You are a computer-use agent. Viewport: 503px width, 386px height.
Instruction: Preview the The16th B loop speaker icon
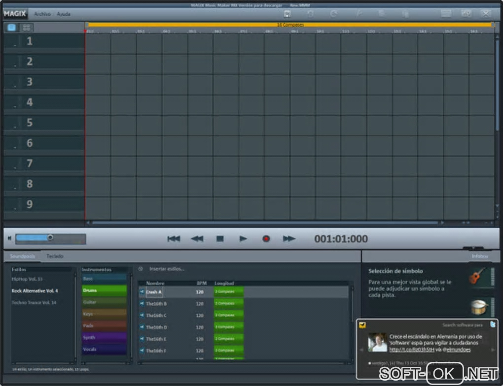pyautogui.click(x=142, y=303)
